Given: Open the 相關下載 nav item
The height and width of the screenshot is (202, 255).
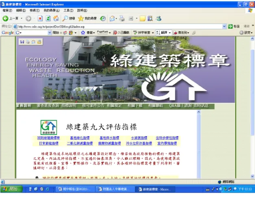Looking at the screenshot, I should coord(135,106).
